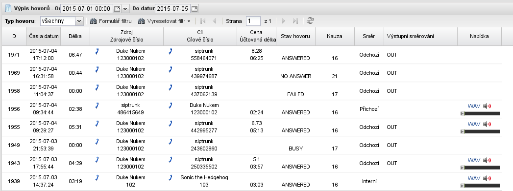Click the Nabídka column header
Viewport: 513px width, 191px height.
click(479, 36)
